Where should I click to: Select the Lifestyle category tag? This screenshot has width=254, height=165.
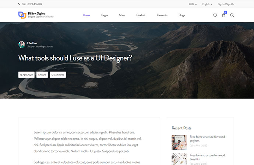(x=42, y=74)
